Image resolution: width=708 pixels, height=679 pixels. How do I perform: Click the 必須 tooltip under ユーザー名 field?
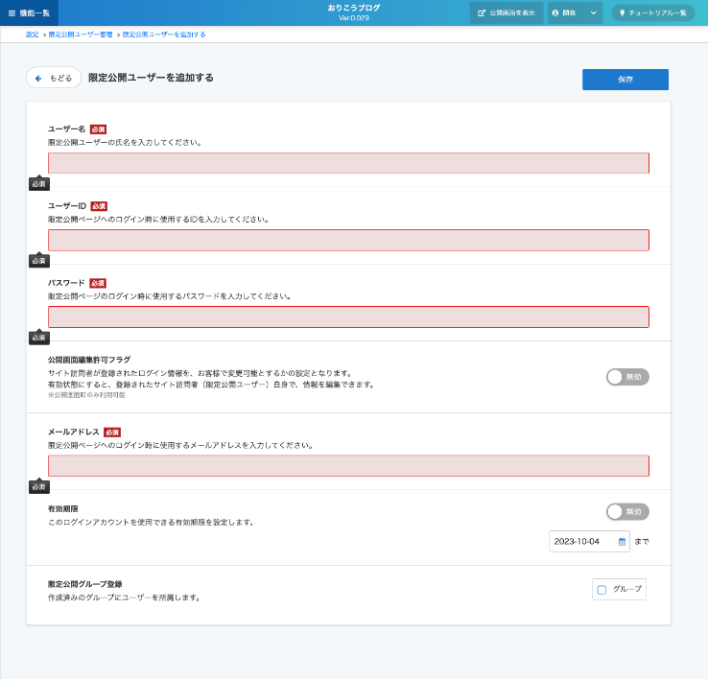[38, 184]
